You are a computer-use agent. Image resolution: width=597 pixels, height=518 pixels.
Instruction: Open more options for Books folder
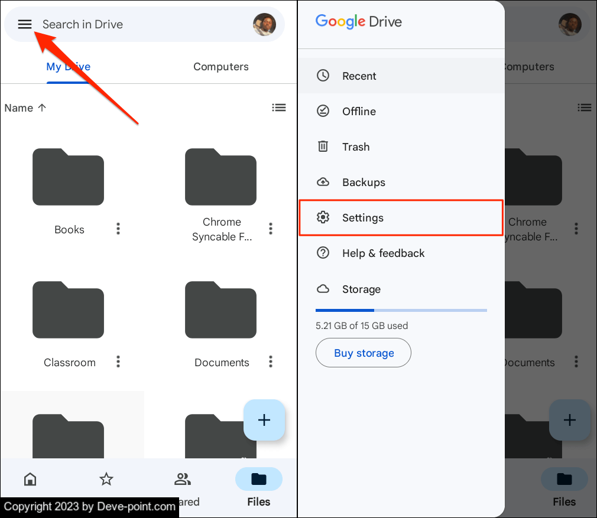118,229
